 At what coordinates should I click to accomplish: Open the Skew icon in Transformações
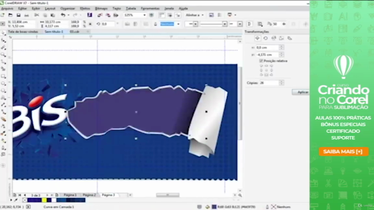coord(290,38)
